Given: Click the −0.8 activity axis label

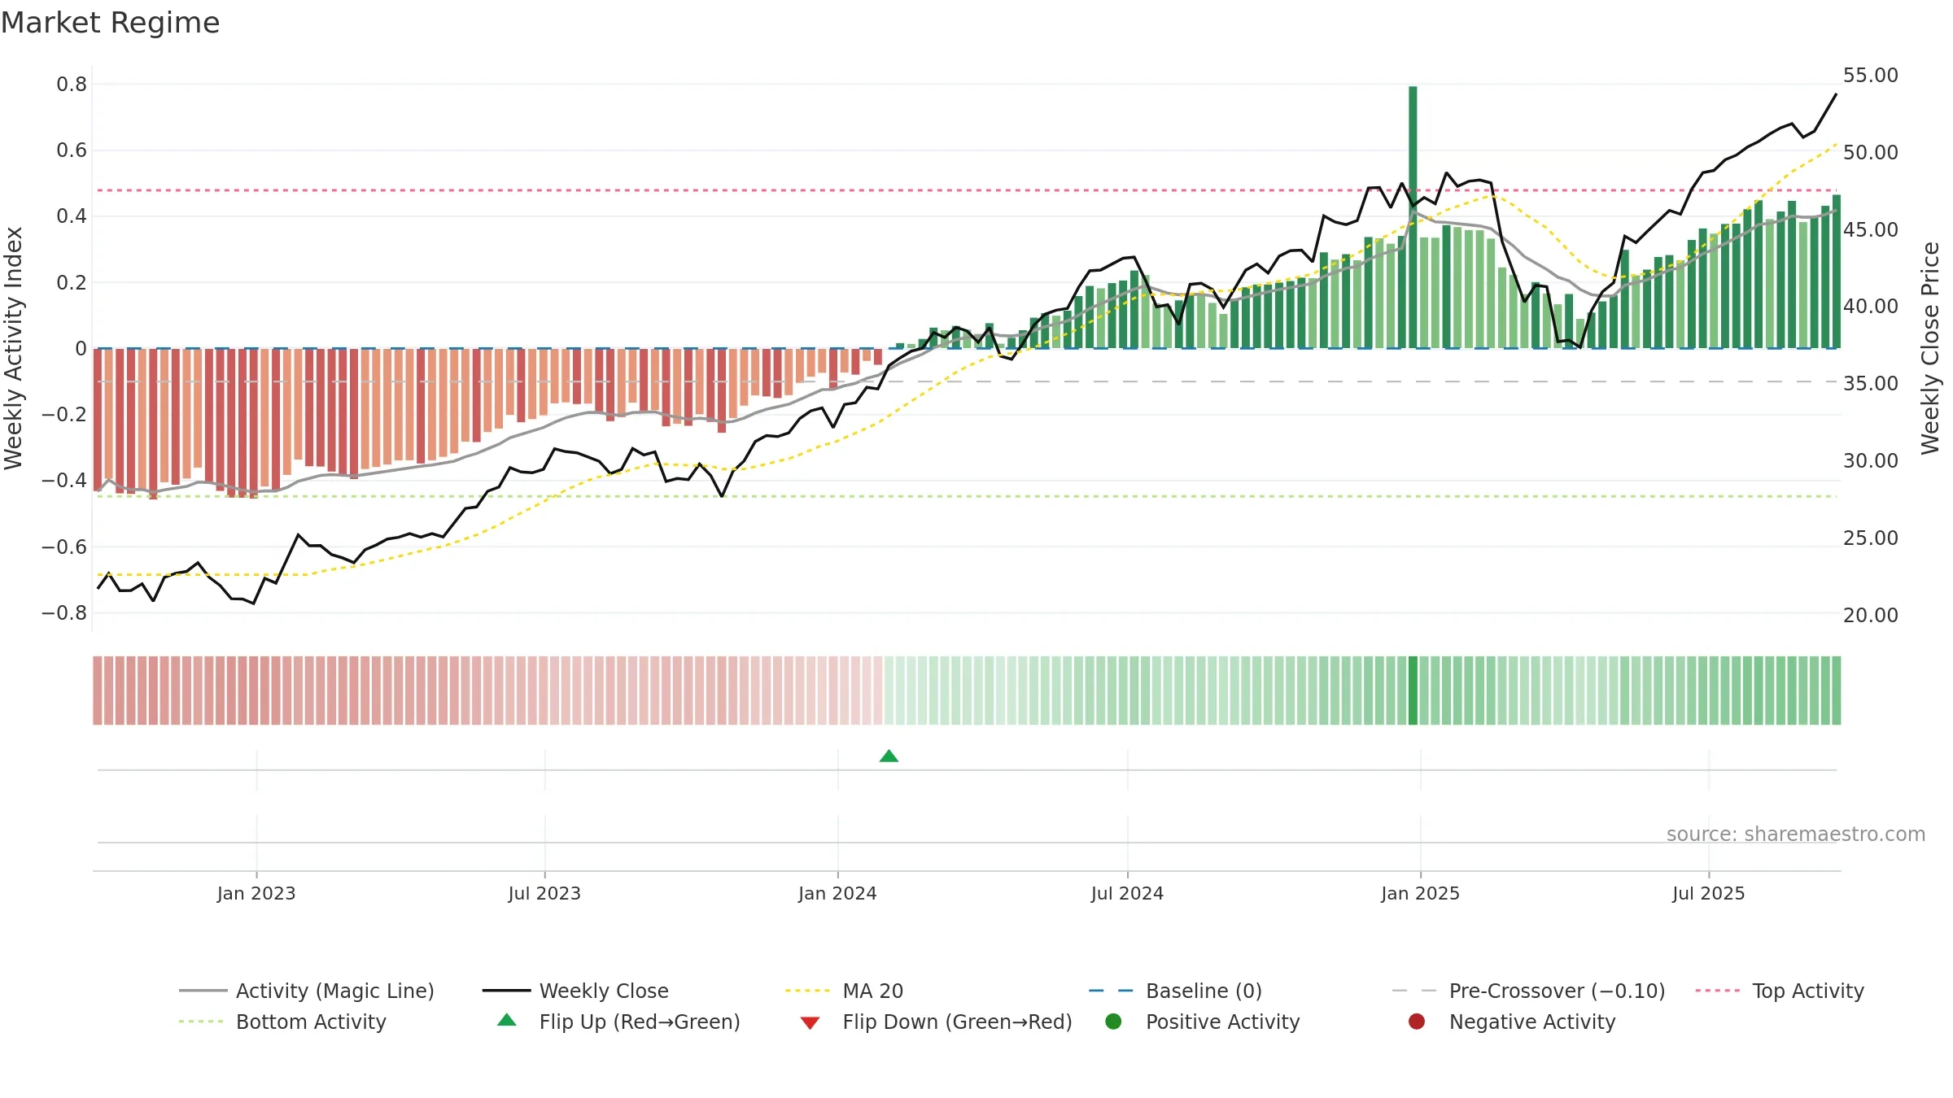Looking at the screenshot, I should click(x=64, y=613).
